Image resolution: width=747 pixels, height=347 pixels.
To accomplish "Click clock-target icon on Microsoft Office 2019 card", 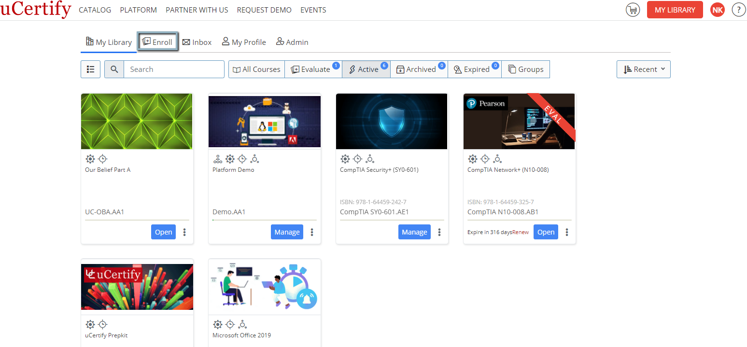I will [230, 324].
